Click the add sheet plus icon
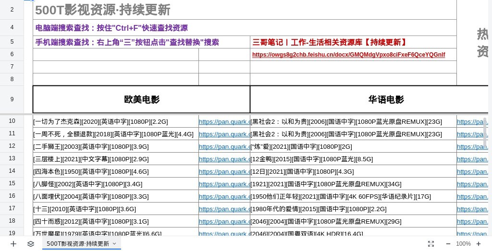 13,244
